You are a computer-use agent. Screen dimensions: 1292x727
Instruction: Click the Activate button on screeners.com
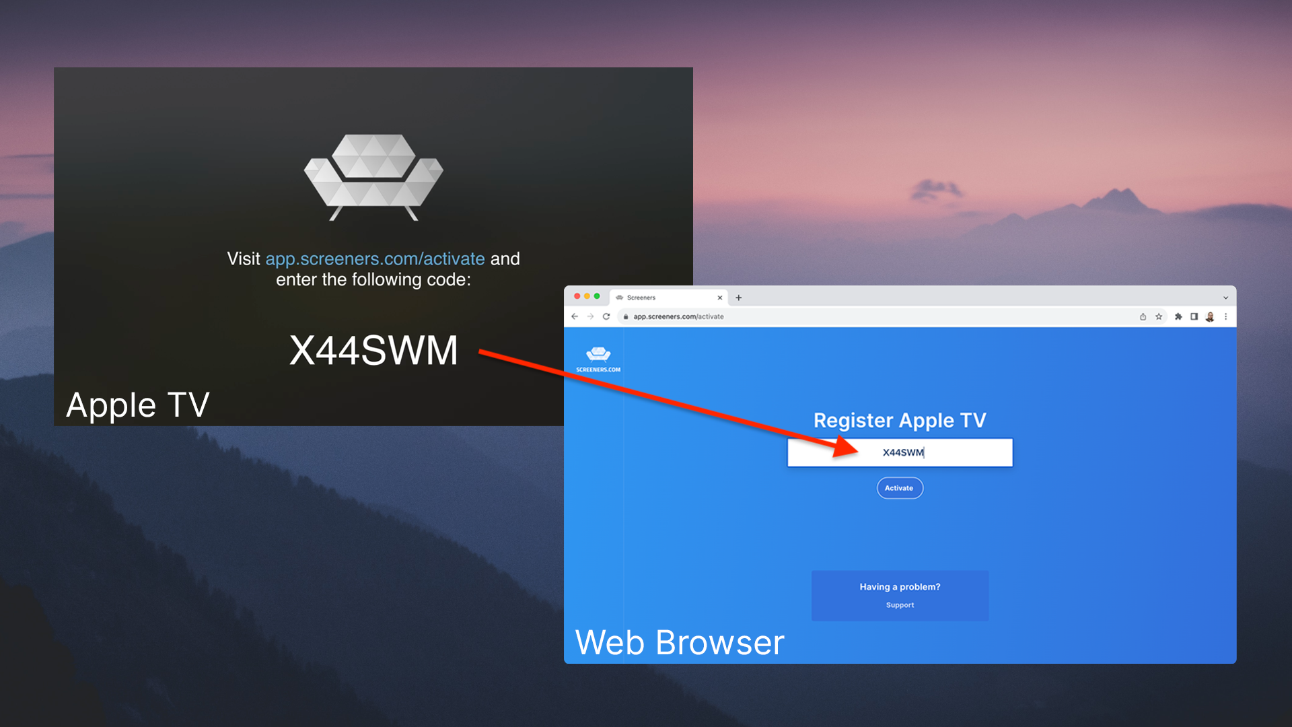tap(898, 487)
